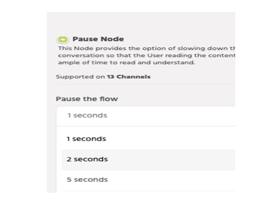
Task: Choose the 1 seconds option from the list
Action: coord(86,139)
